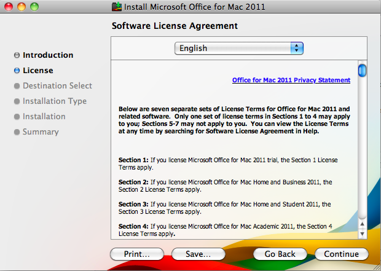This screenshot has height=271, width=381.
Task: Click the green zoom window button
Action: coord(34,7)
